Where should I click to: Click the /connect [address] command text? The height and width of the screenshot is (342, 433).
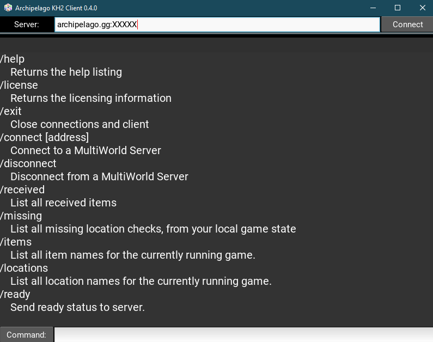(x=44, y=137)
